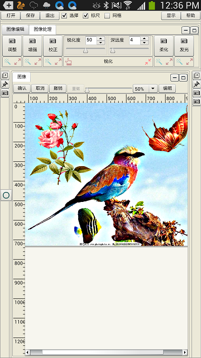The height and width of the screenshot is (358, 201).
Task: Click the 锐化度 sharpness slider handle
Action: tap(85, 51)
